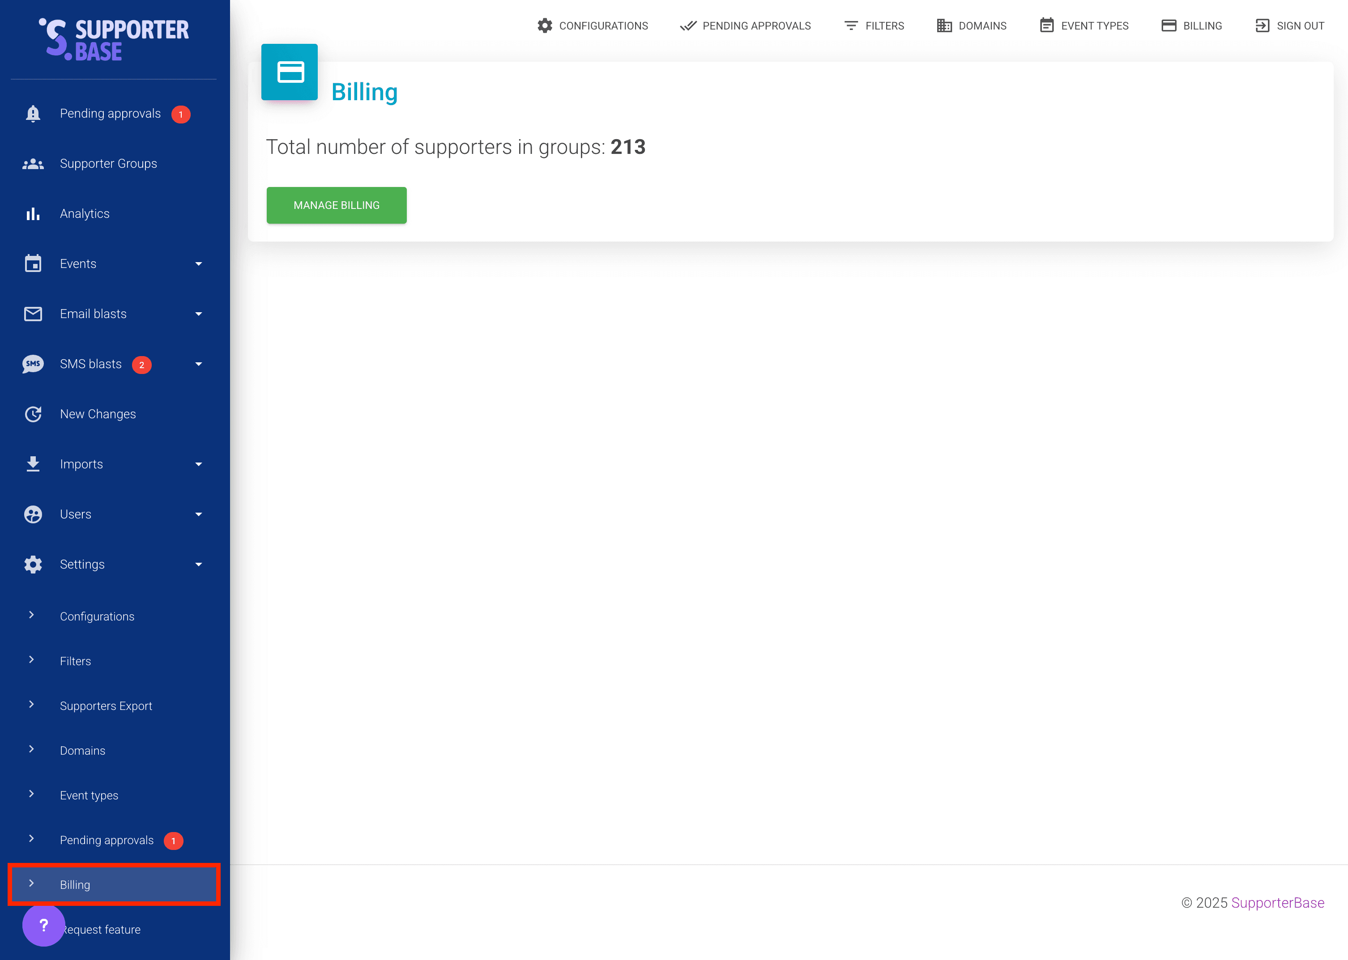Expand the Users dropdown arrow

(x=199, y=514)
